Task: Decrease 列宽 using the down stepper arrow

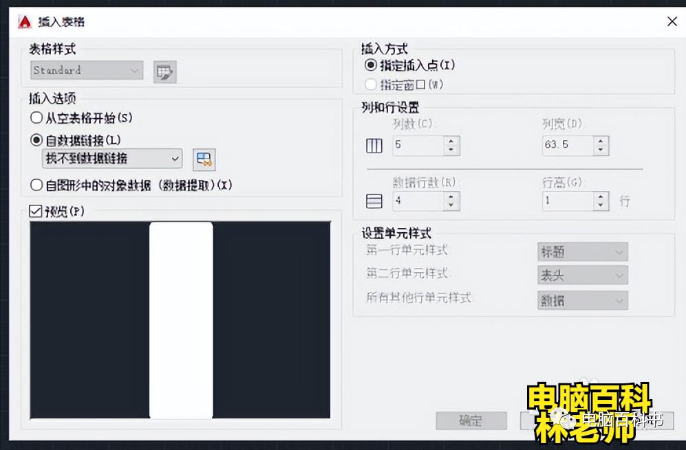Action: coord(601,149)
